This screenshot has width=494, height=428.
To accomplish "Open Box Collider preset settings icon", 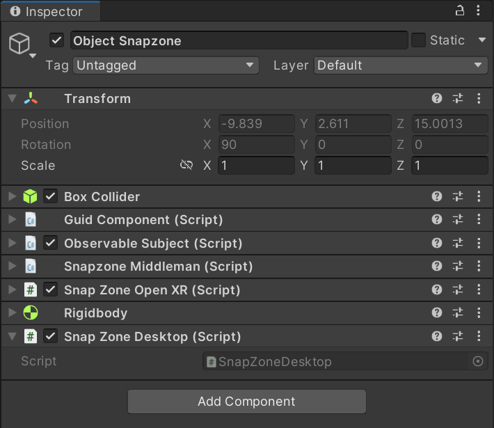I will [458, 197].
